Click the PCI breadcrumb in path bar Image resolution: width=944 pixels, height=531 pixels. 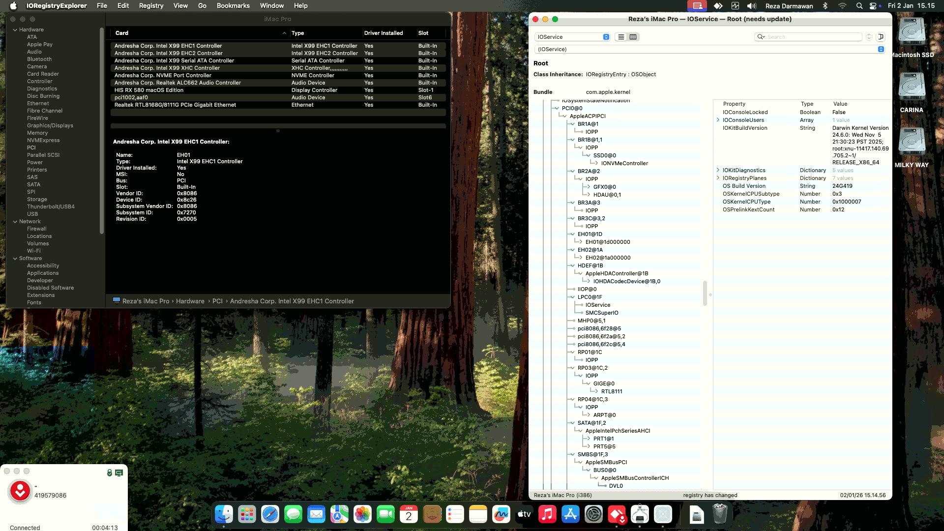point(217,301)
